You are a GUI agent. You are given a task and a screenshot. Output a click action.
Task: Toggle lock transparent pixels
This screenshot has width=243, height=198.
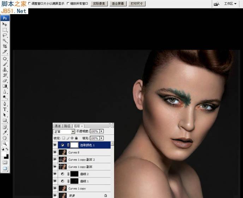click(64, 138)
